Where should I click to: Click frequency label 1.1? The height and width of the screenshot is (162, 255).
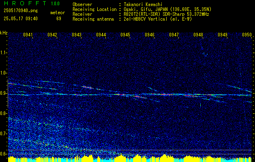(3, 53)
